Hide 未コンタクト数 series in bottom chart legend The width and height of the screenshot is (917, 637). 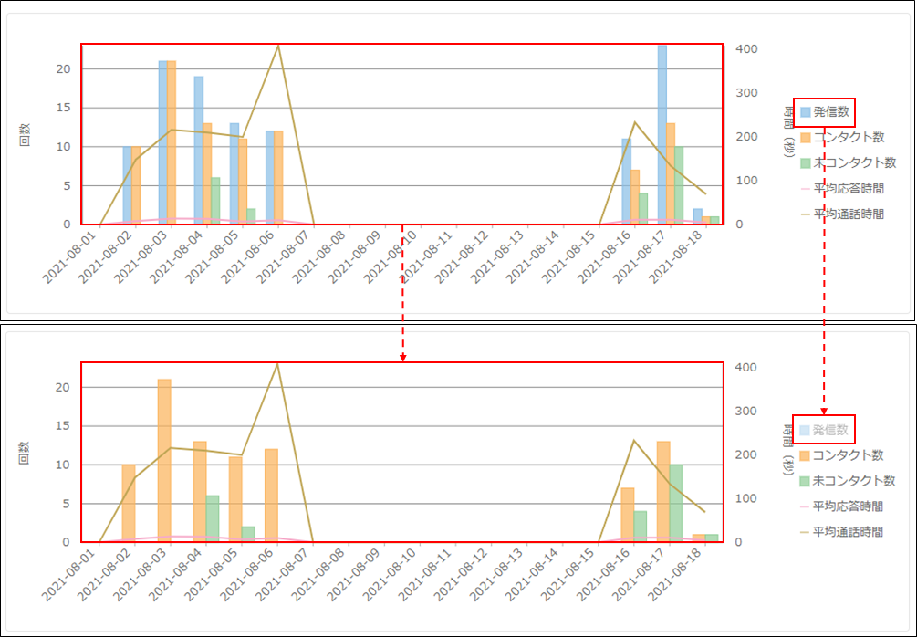[853, 481]
